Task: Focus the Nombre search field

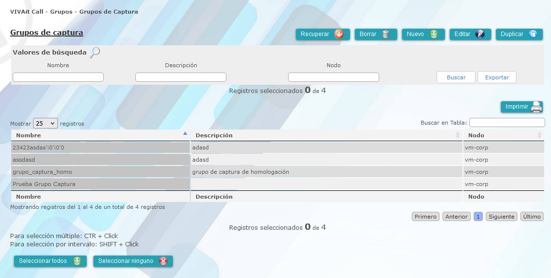Action: 58,77
